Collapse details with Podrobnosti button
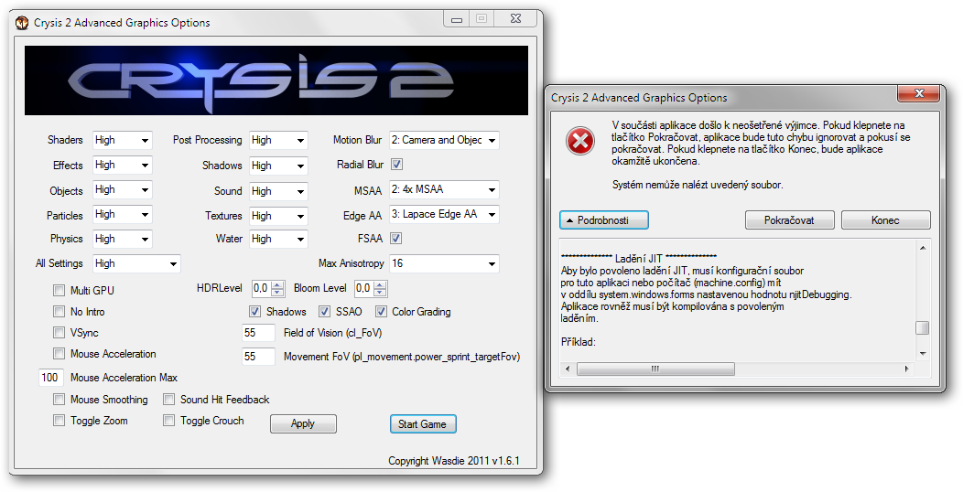Image resolution: width=963 pixels, height=492 pixels. pyautogui.click(x=604, y=220)
